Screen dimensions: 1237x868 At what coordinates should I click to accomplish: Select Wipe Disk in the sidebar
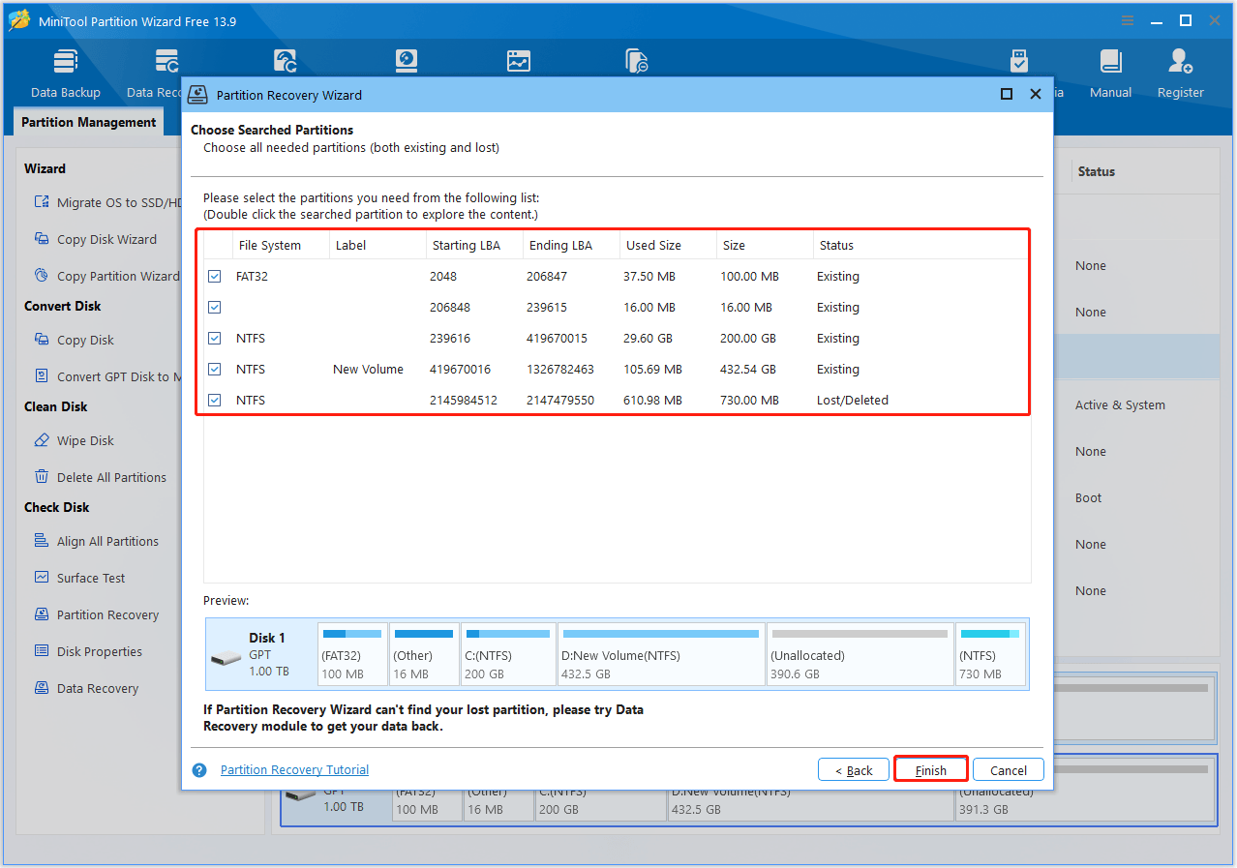pos(85,440)
